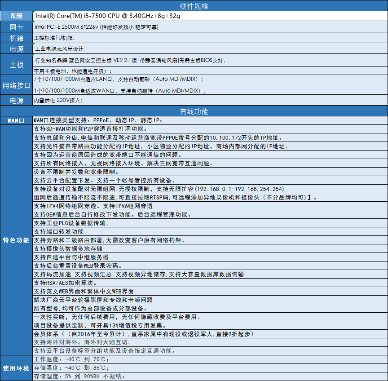The image size is (388, 381).
Task: Click the 支持工业PLC设备数据传输 row
Action: pyautogui.click(x=210, y=223)
